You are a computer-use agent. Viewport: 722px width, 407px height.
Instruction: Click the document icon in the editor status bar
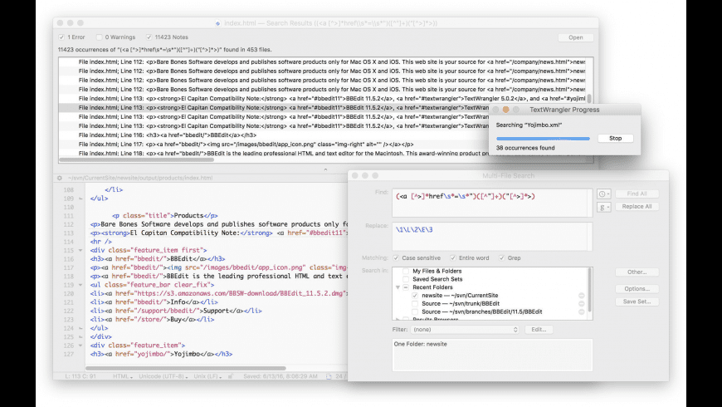[329, 376]
